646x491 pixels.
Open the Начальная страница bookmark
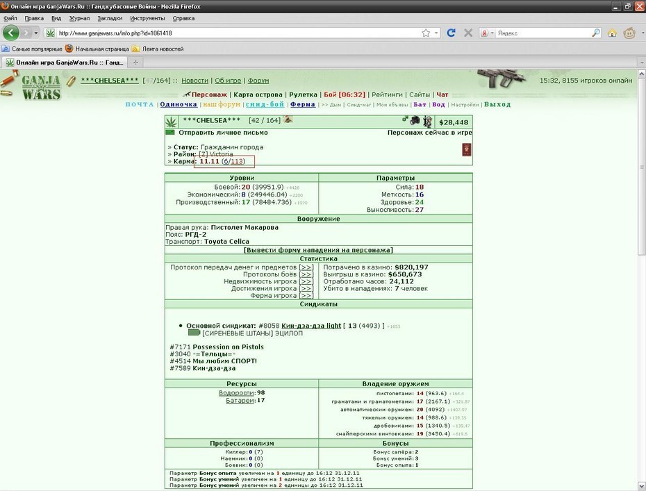point(97,49)
